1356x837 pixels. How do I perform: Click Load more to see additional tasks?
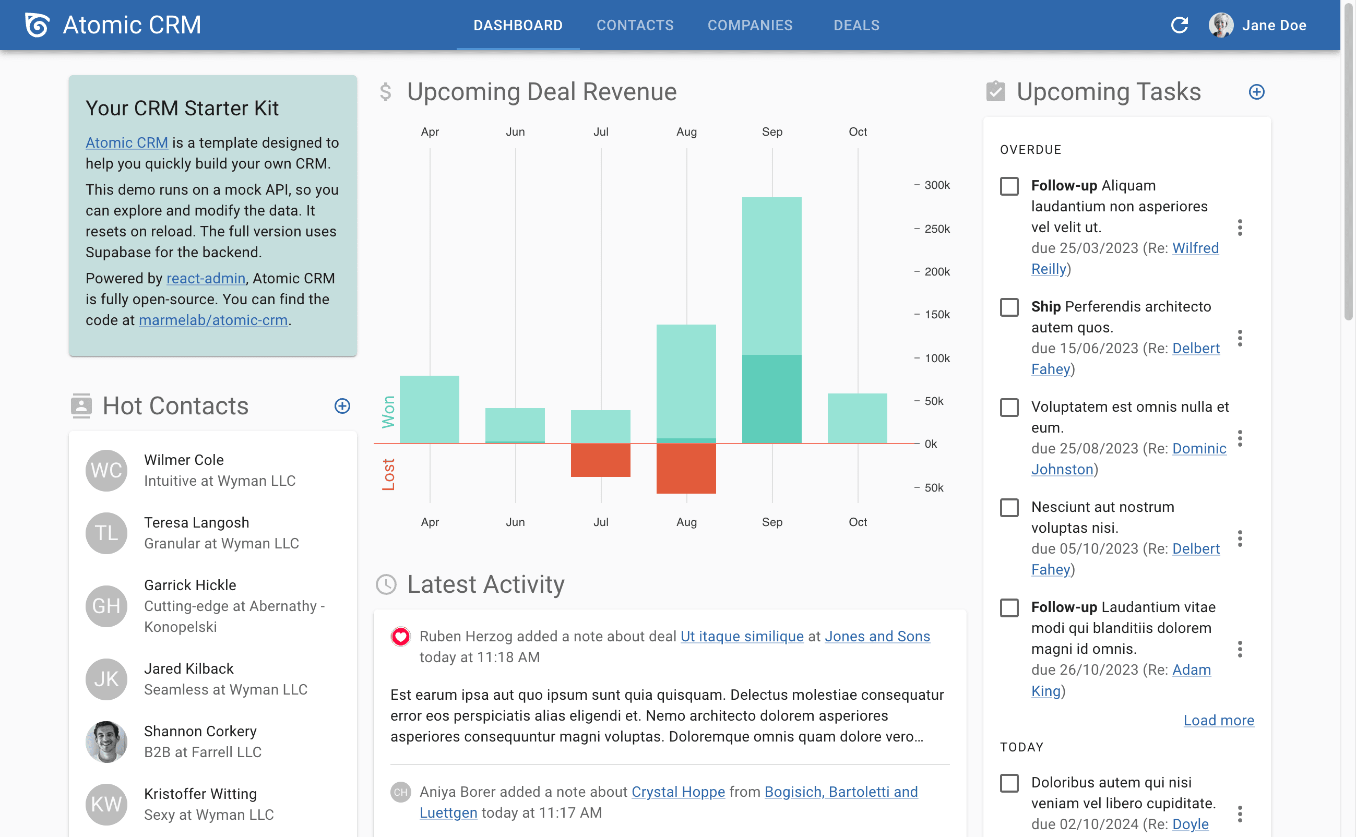pyautogui.click(x=1218, y=720)
